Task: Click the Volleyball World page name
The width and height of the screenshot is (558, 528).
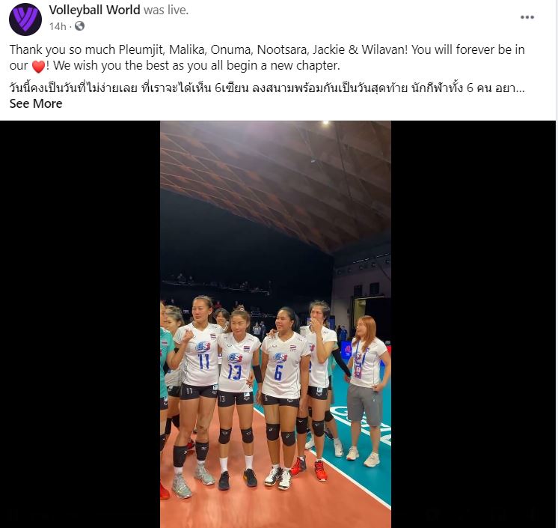Action: point(94,10)
